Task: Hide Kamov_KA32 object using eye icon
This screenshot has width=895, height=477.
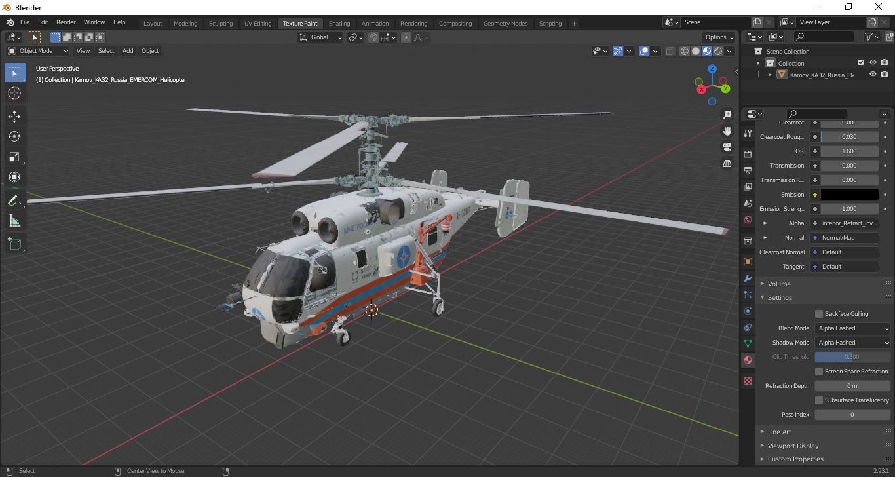Action: coord(873,75)
